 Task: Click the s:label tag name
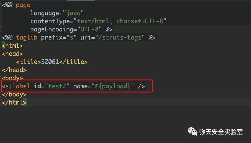[x=18, y=86]
